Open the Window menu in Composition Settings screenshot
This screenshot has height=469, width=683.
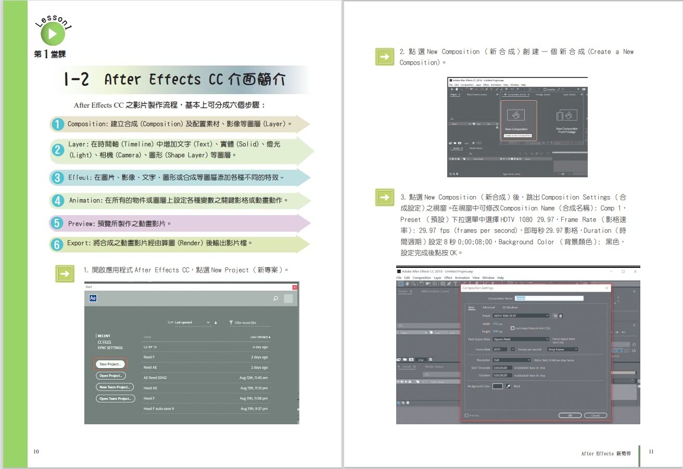click(x=488, y=278)
